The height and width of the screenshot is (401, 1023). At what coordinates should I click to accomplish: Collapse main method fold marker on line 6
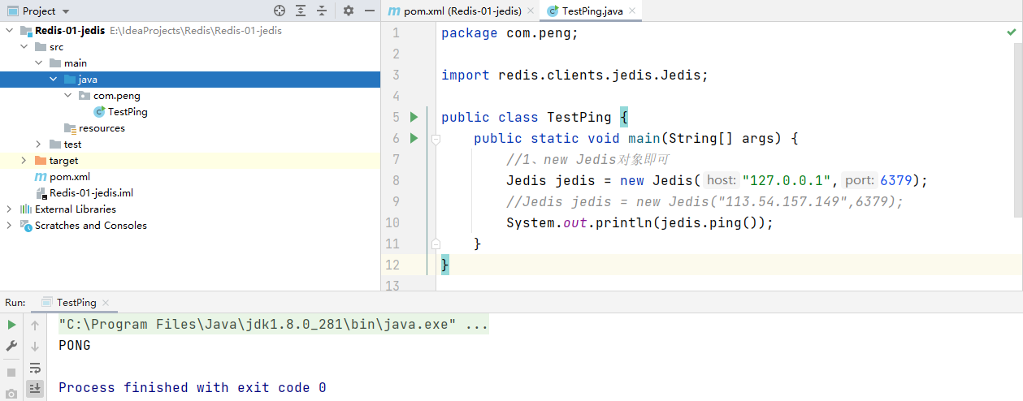click(x=436, y=139)
